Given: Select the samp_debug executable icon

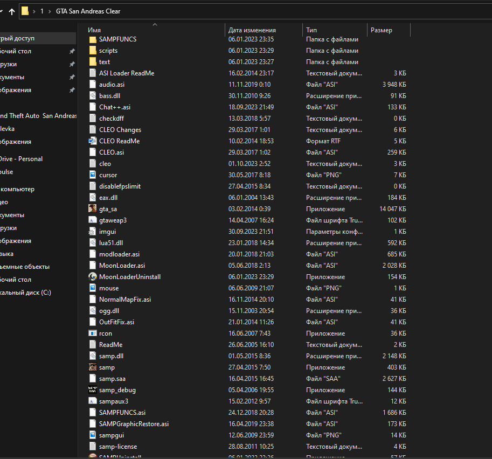Looking at the screenshot, I should 93,390.
